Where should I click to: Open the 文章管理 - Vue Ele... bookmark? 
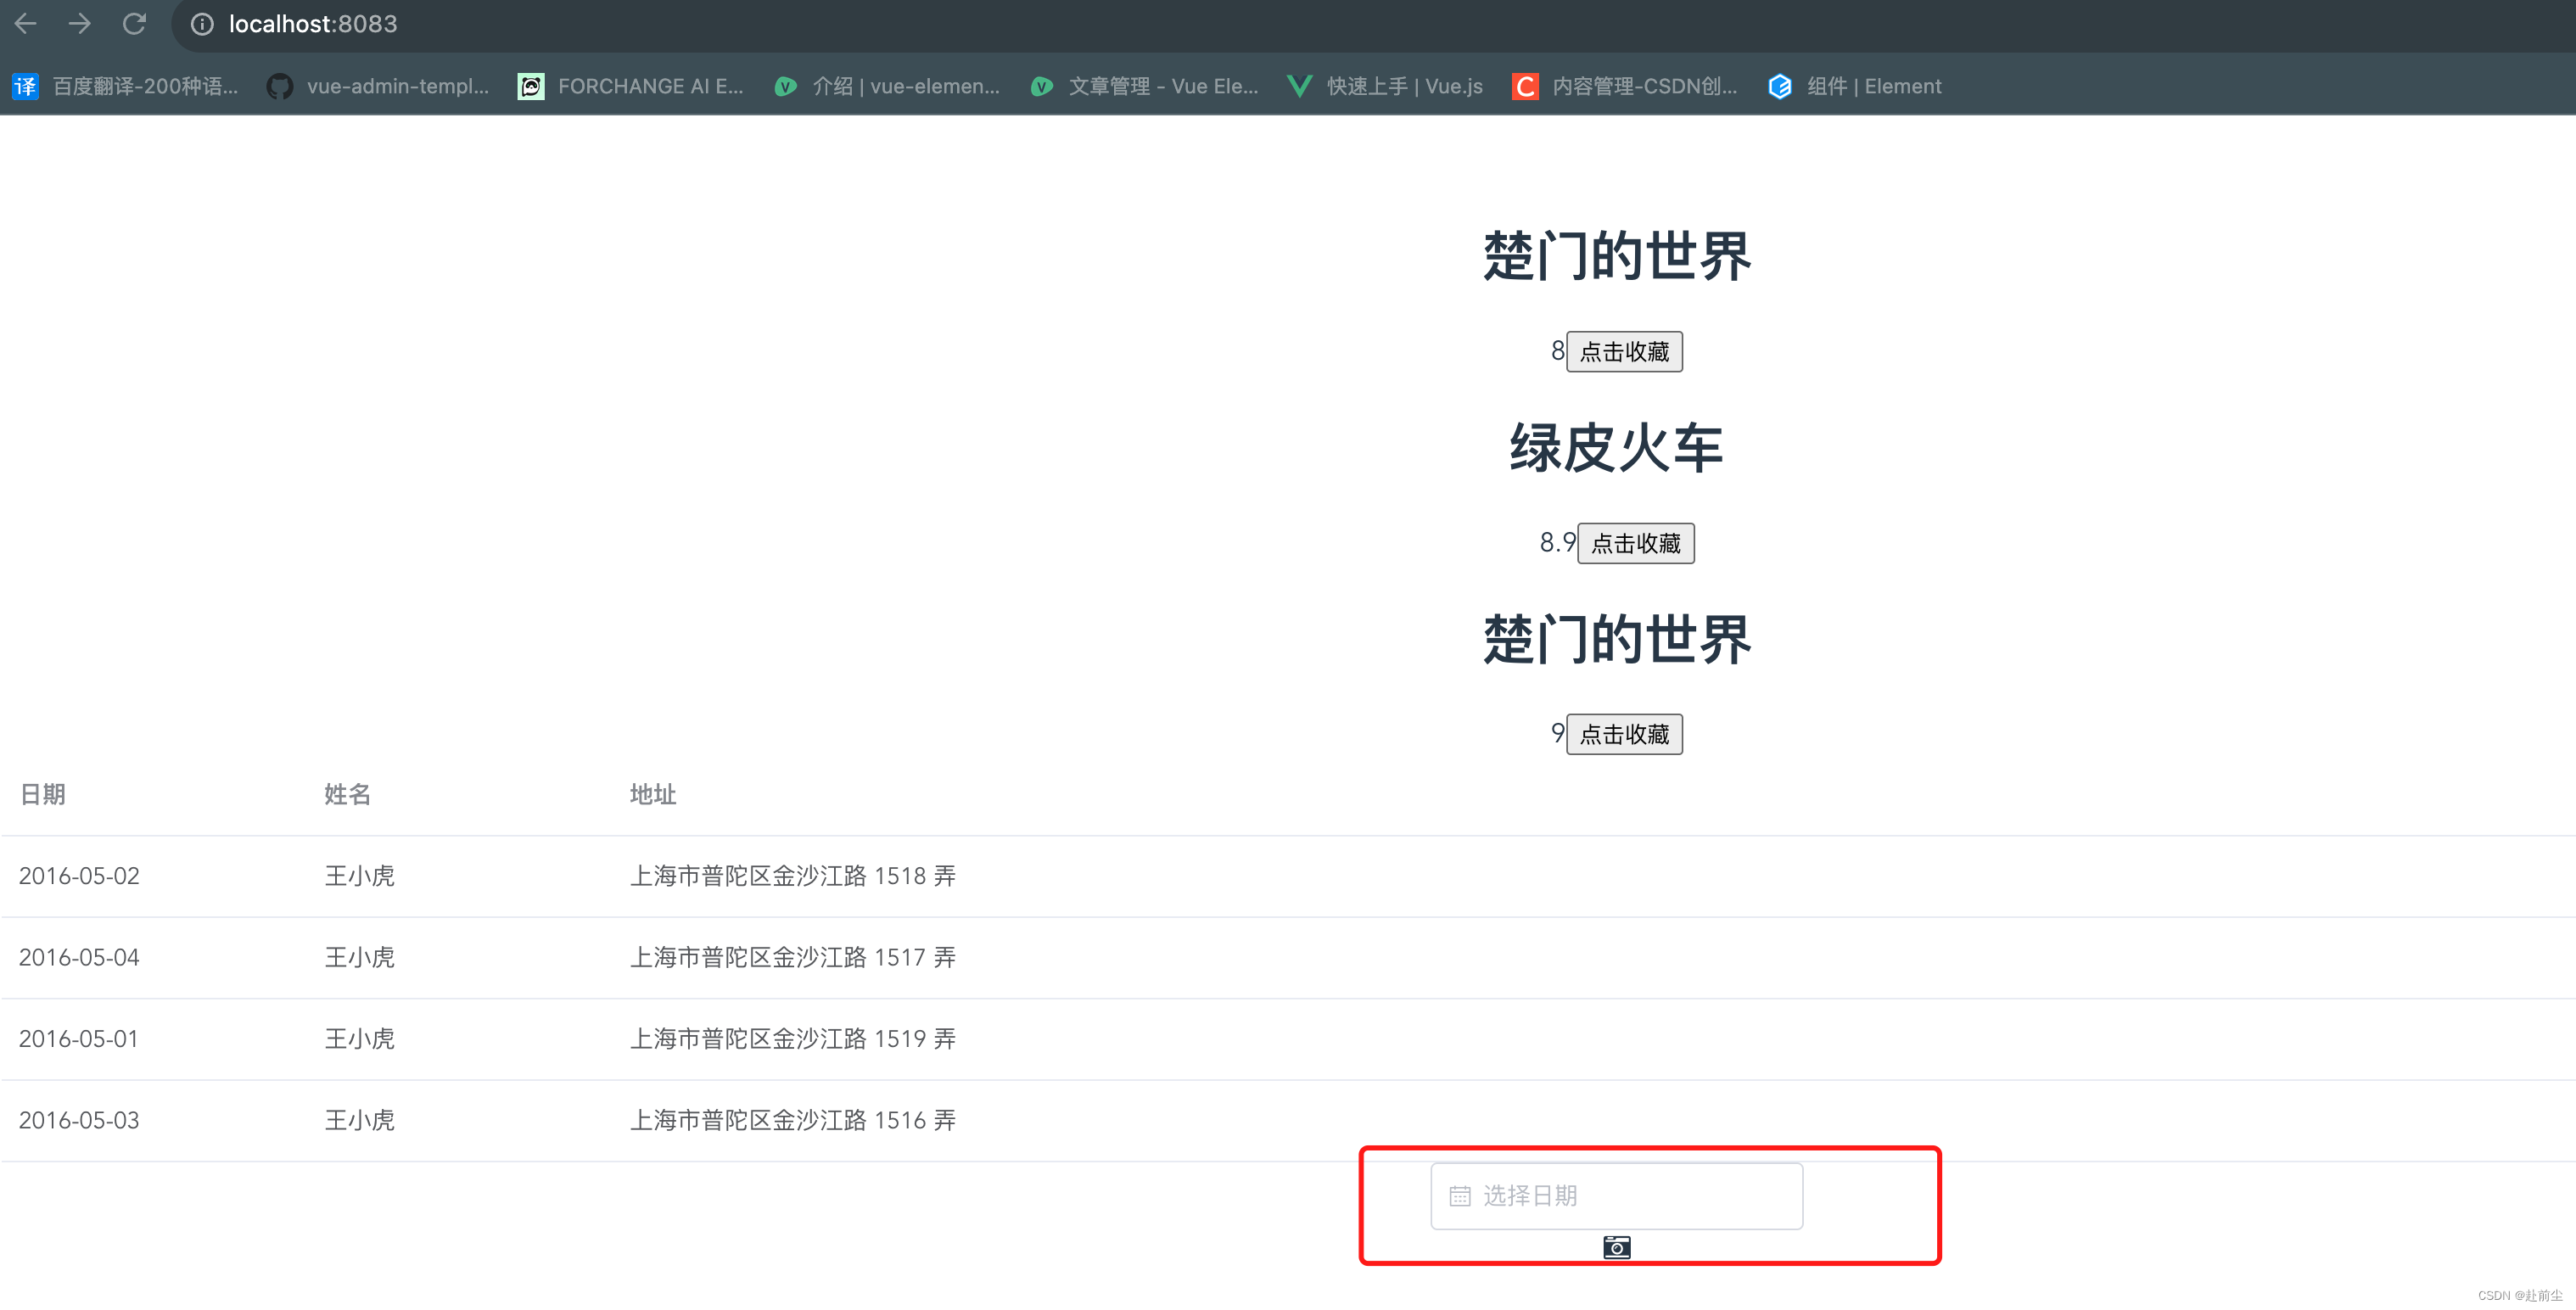coord(1144,86)
